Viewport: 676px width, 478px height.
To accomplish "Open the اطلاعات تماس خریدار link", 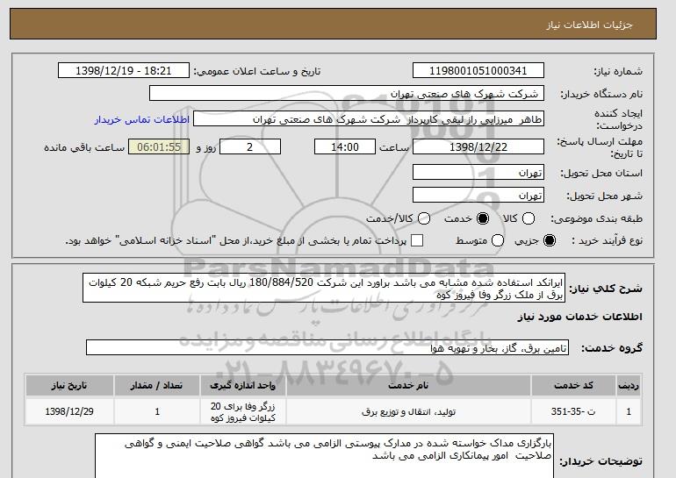I will [x=142, y=119].
